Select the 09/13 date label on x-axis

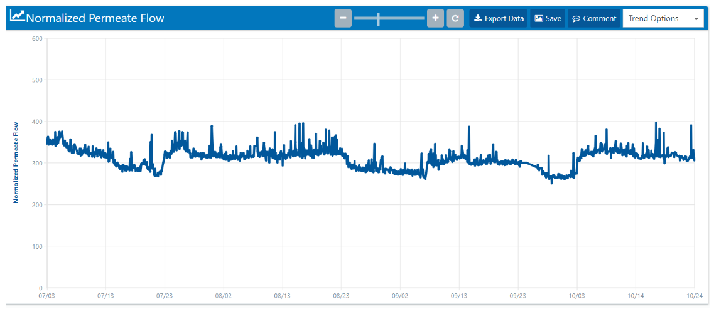459,295
